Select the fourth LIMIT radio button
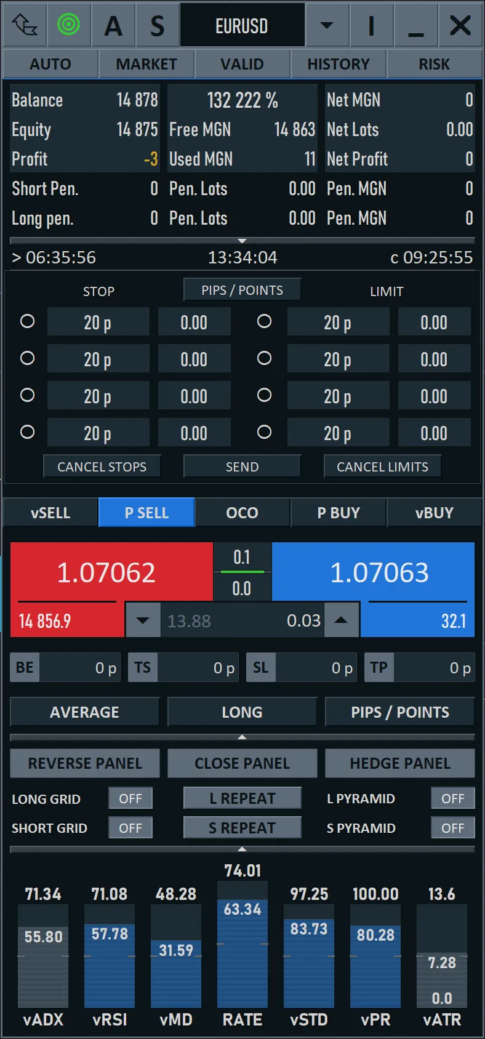This screenshot has width=485, height=1039. coord(264,432)
